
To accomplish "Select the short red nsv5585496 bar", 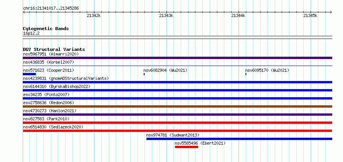I will click(187, 147).
